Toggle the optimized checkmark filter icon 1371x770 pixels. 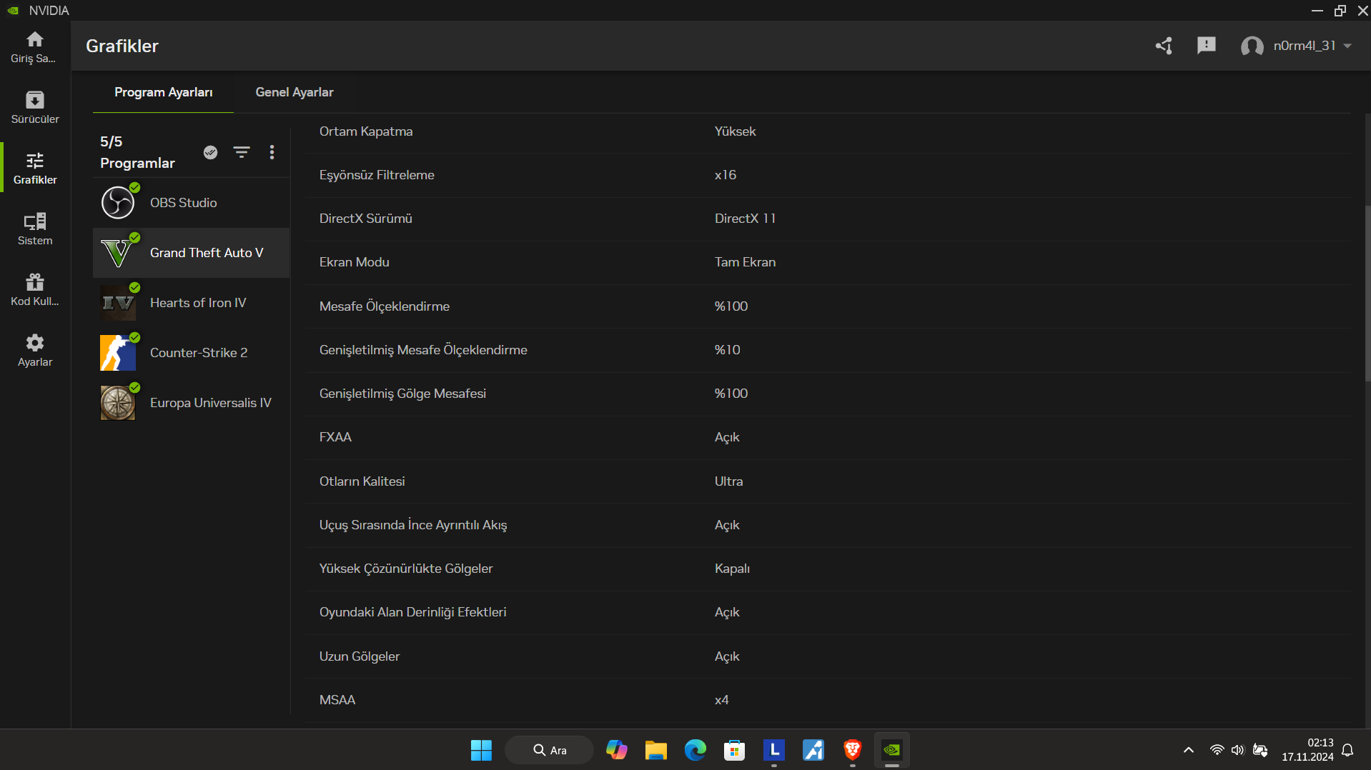click(210, 152)
